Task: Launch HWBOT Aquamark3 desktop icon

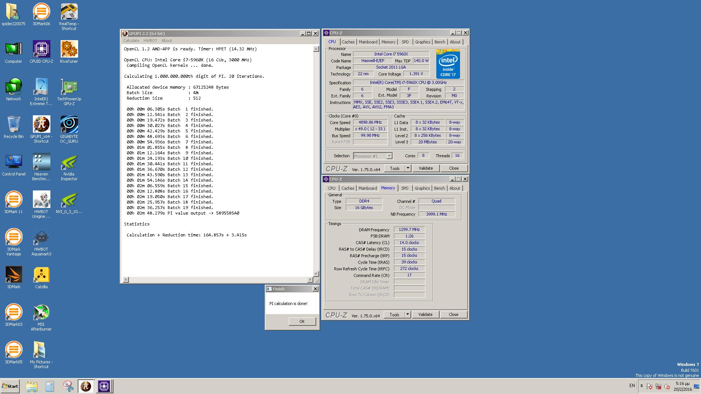Action: point(41,242)
